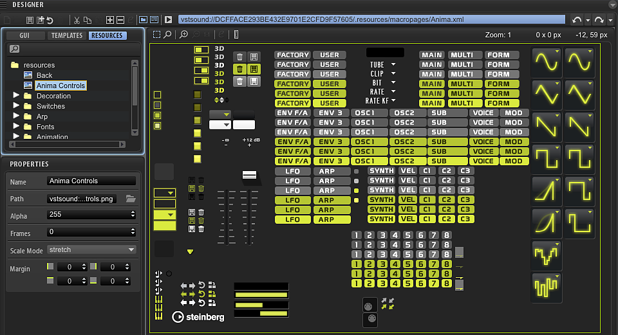Click the Copy icon in toolbar

click(x=87, y=20)
